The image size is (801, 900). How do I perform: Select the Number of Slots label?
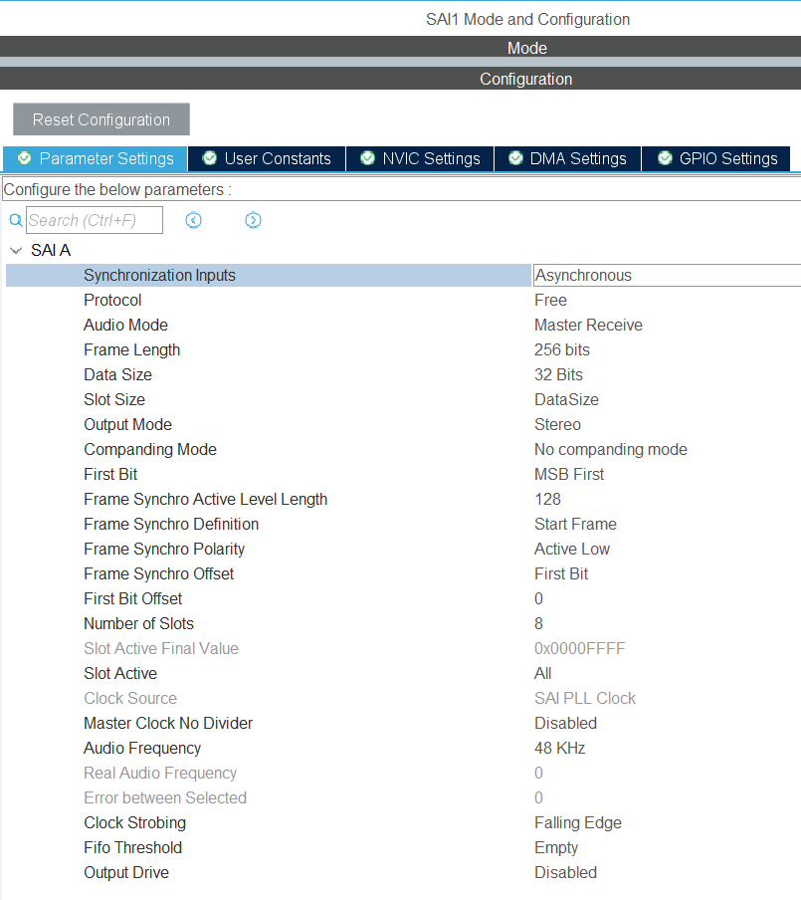click(x=138, y=623)
